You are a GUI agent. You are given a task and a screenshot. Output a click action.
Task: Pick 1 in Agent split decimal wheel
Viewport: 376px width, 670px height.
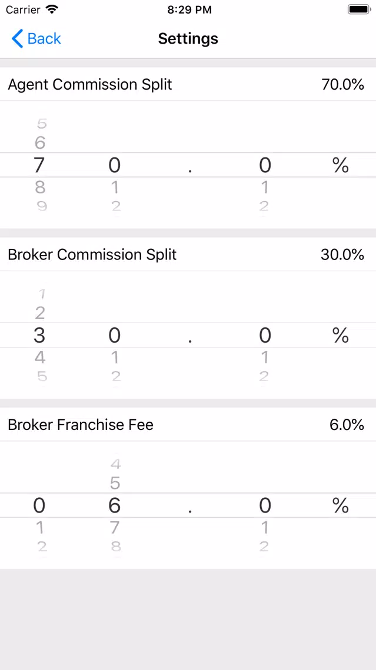(x=265, y=187)
